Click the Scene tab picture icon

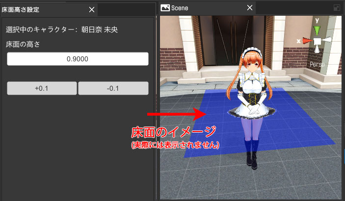point(165,8)
